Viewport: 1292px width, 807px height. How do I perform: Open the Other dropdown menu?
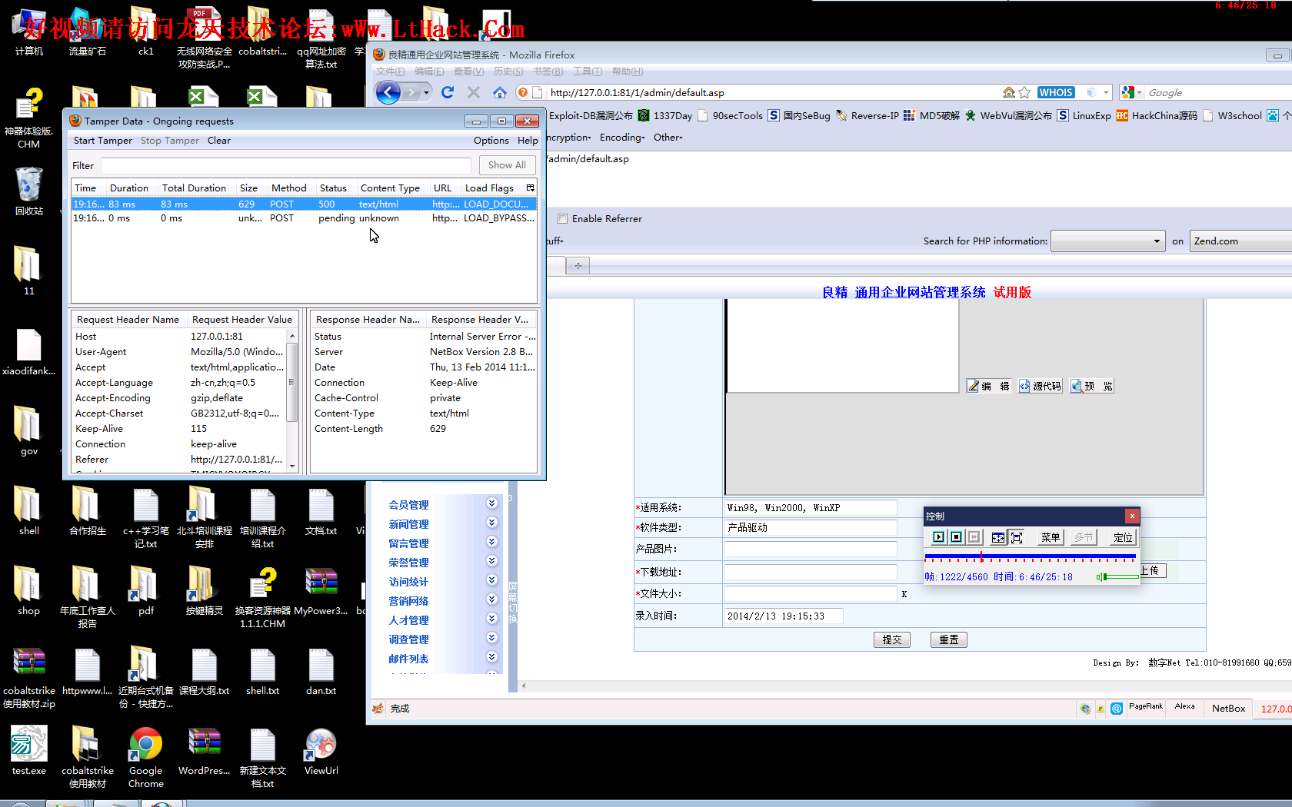coord(668,138)
